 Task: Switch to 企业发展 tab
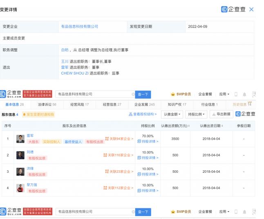click(x=144, y=104)
